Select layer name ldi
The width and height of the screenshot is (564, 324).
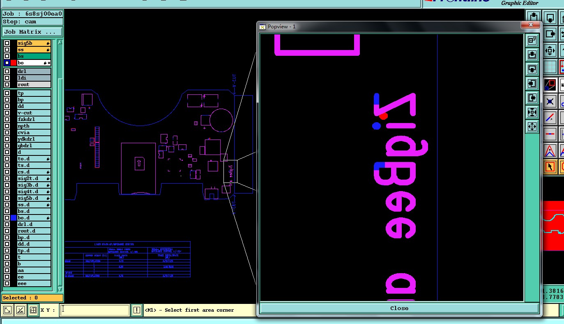(34, 78)
